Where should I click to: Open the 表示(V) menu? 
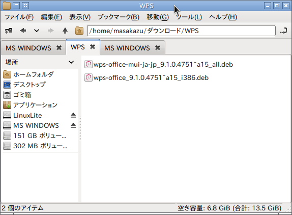pyautogui.click(x=80, y=17)
